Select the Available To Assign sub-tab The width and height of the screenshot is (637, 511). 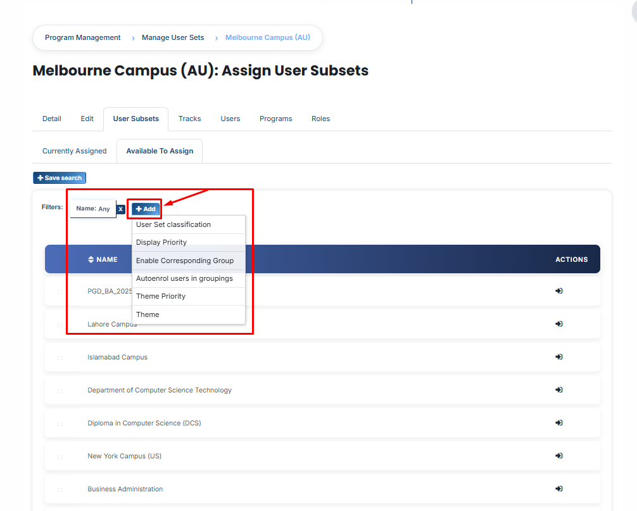[x=160, y=151]
